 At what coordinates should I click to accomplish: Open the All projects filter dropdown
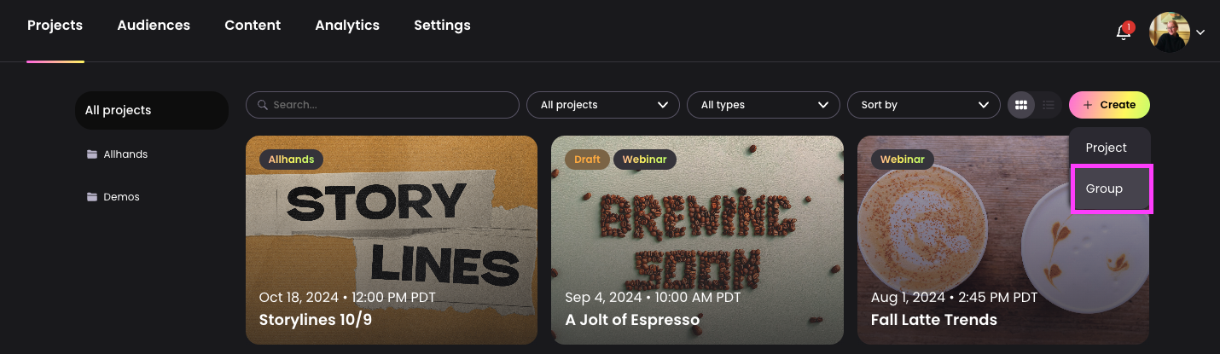(x=603, y=105)
